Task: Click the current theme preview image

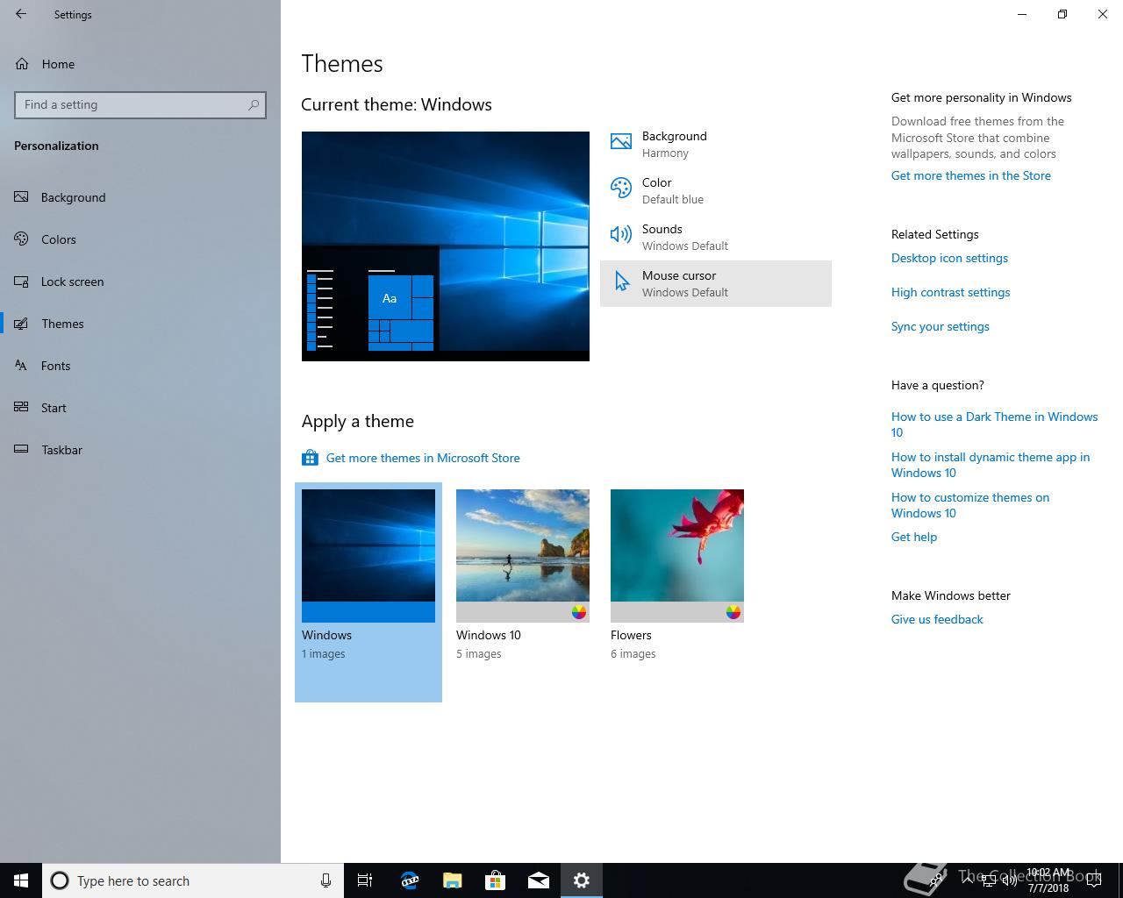Action: pos(446,246)
